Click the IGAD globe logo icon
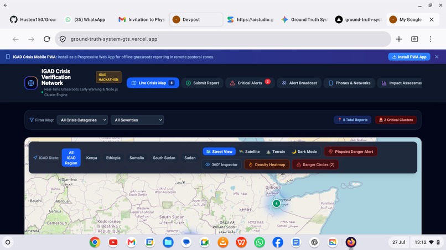The height and width of the screenshot is (250, 446). click(x=31, y=83)
